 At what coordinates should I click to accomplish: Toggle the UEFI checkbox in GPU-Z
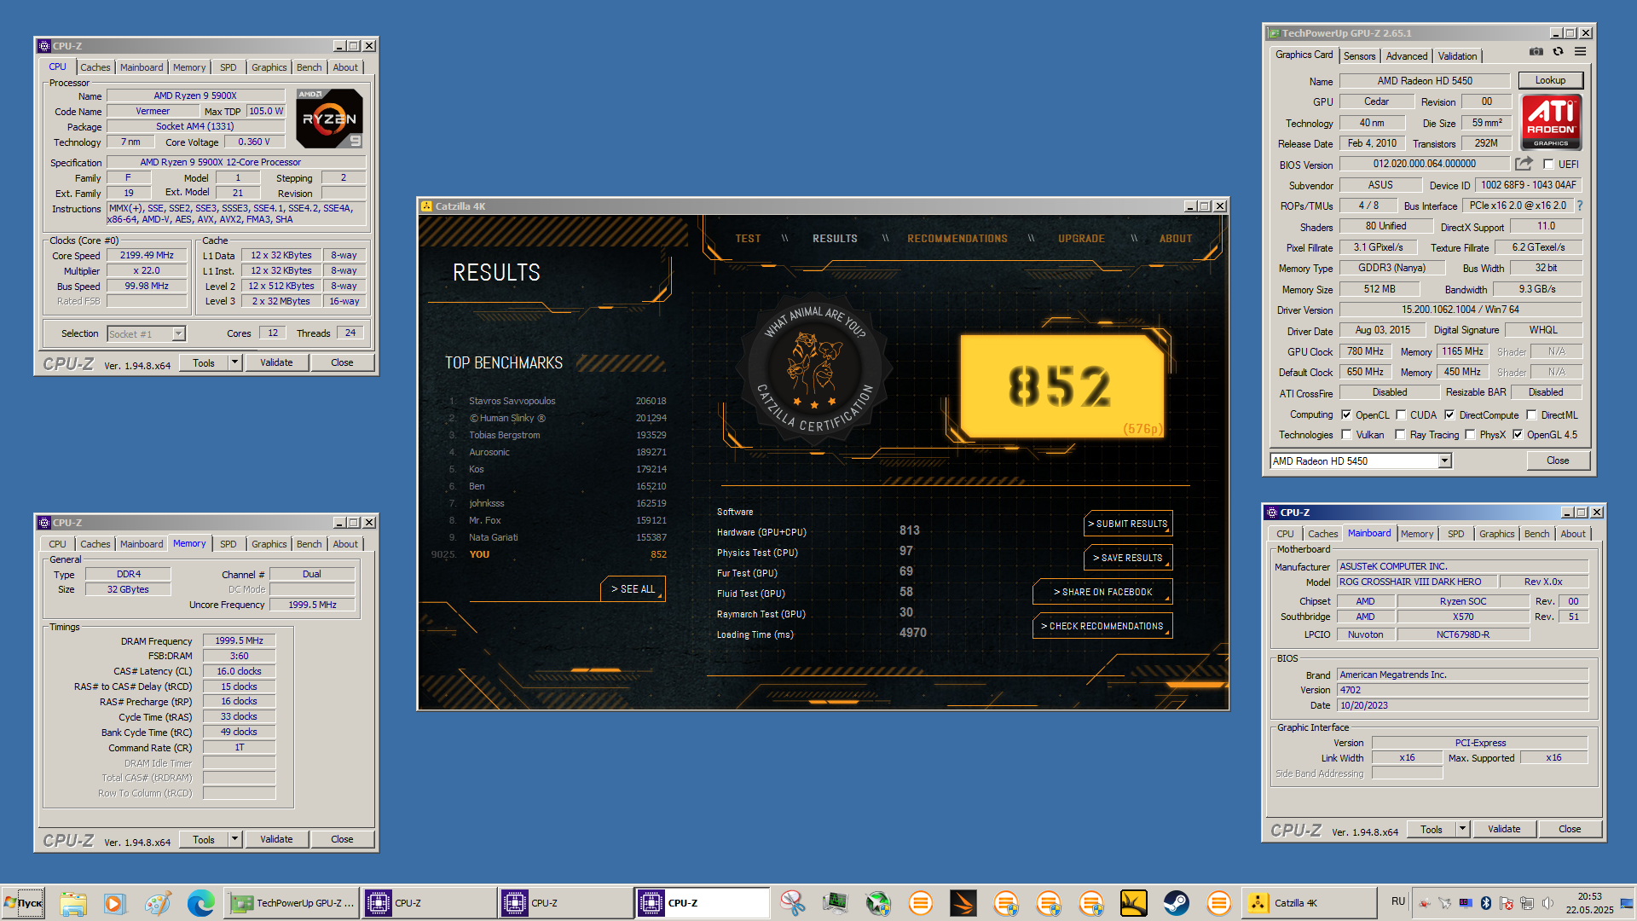coord(1548,165)
